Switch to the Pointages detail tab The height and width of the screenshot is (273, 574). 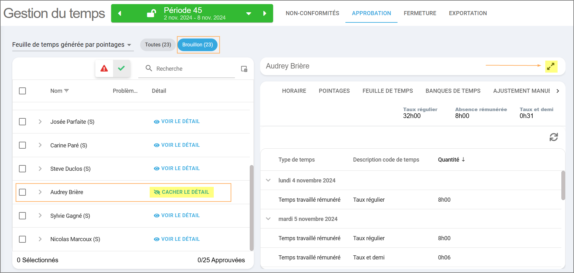click(x=334, y=91)
